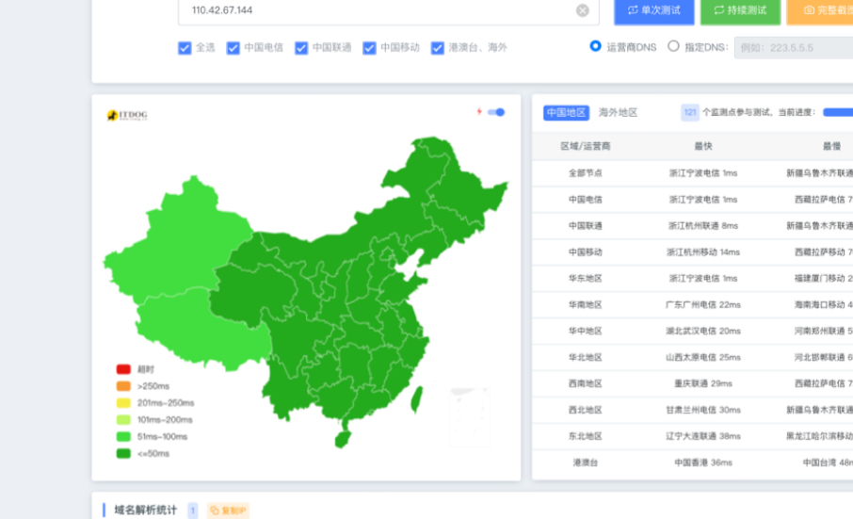Select the 中国移动 row in the table

(586, 251)
